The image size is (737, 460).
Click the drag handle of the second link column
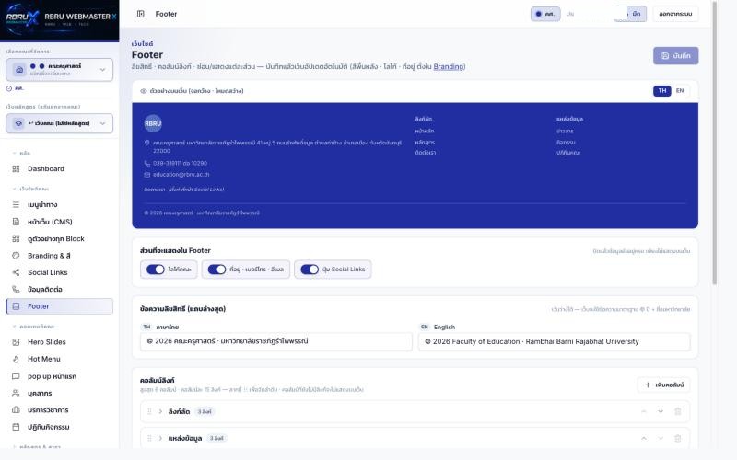point(149,439)
